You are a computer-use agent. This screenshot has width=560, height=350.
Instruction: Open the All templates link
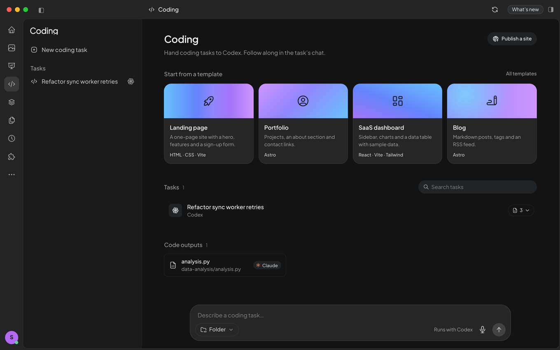coord(521,74)
